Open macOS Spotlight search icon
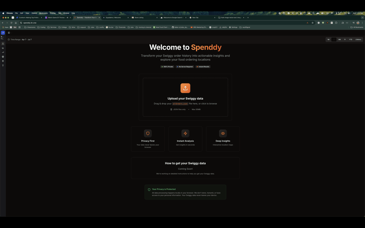Image resolution: width=365 pixels, height=228 pixels. click(345, 13)
